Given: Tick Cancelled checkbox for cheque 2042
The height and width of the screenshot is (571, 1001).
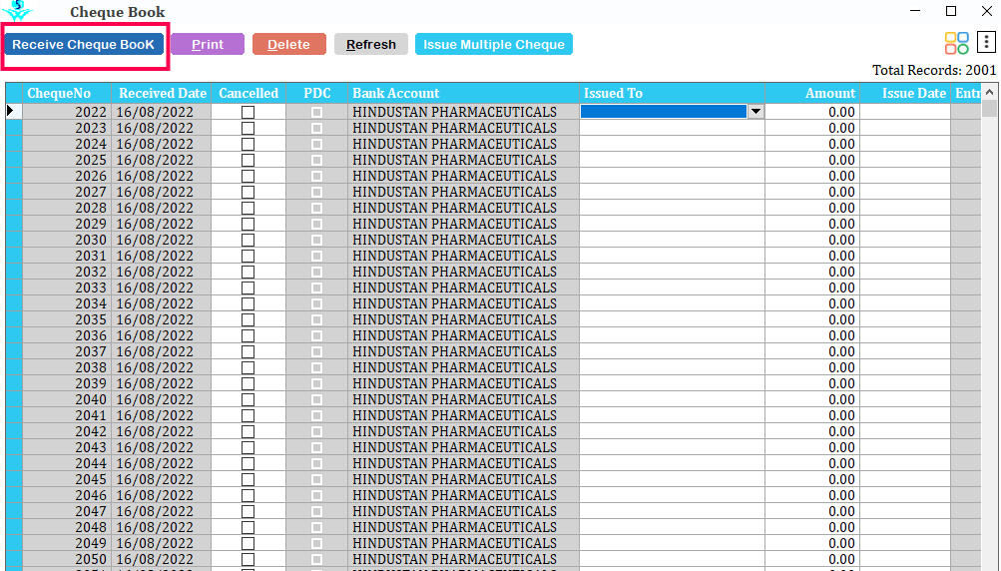Looking at the screenshot, I should [x=248, y=432].
